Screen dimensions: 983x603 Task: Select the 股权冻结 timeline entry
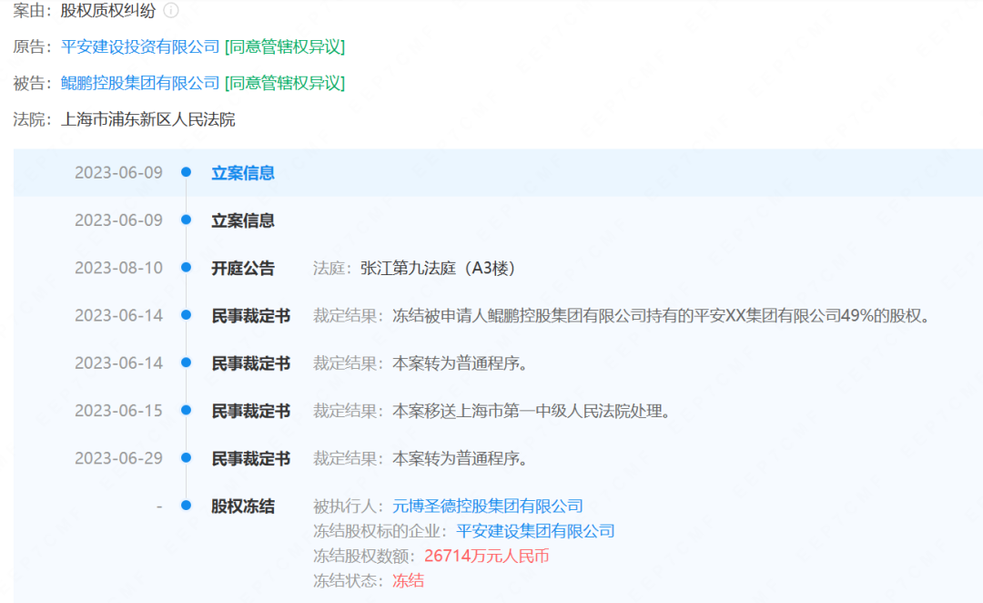[243, 506]
